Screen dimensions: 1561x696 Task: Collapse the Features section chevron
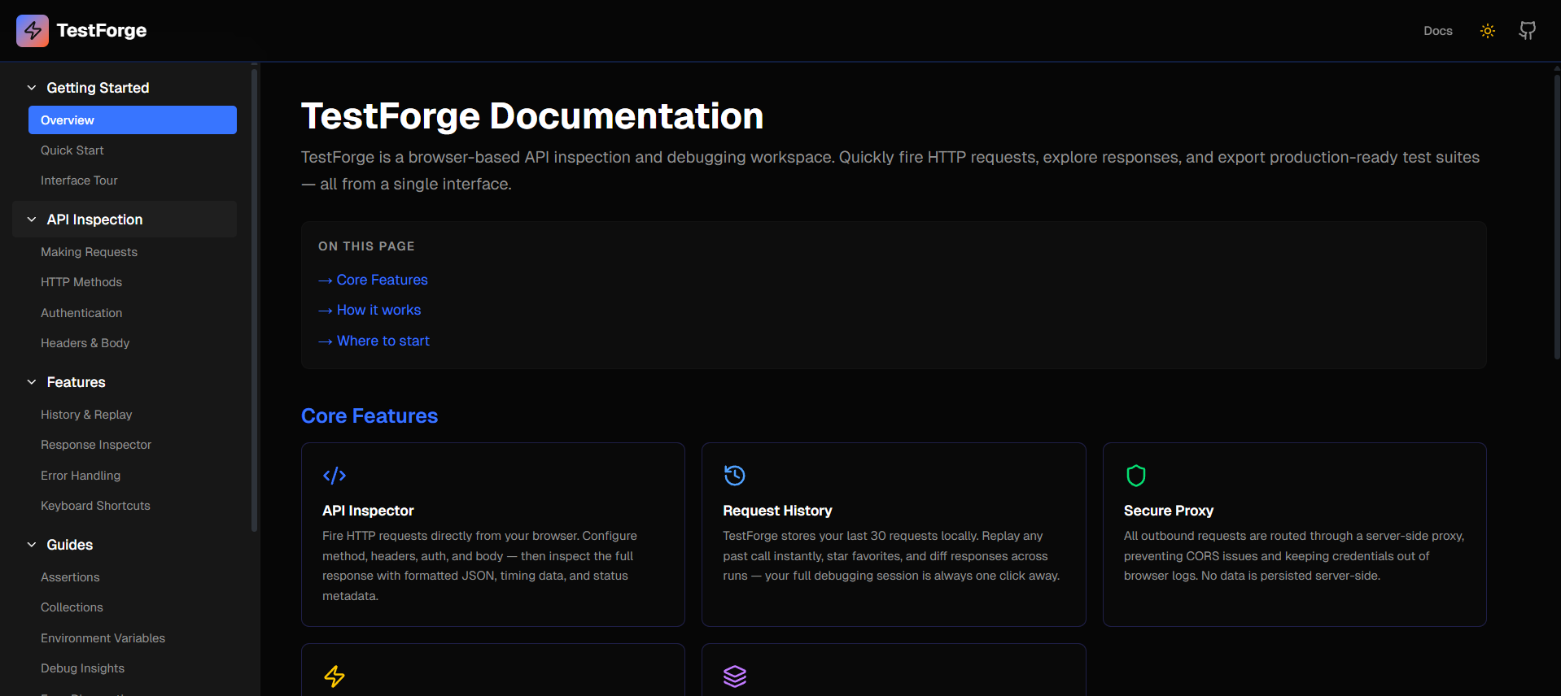pyautogui.click(x=32, y=382)
